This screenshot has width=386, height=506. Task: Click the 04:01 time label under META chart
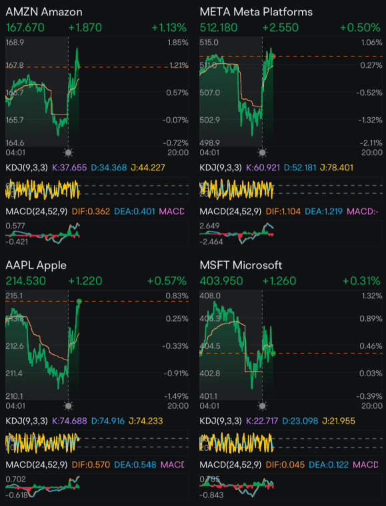pyautogui.click(x=209, y=152)
